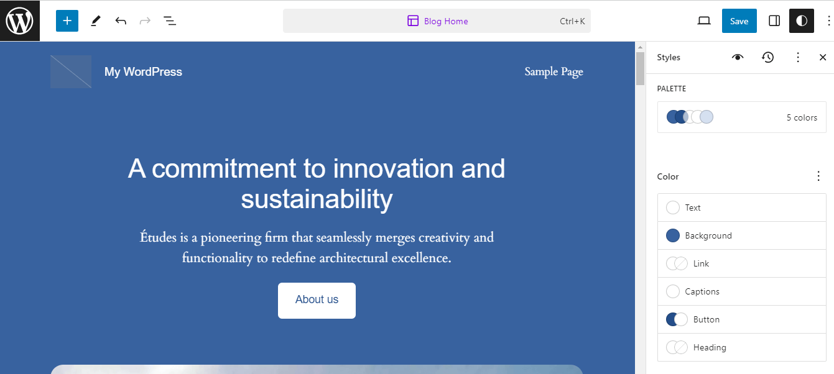Viewport: 834px width, 374px height.
Task: Open editor Options three-dot menu
Action: [x=828, y=21]
